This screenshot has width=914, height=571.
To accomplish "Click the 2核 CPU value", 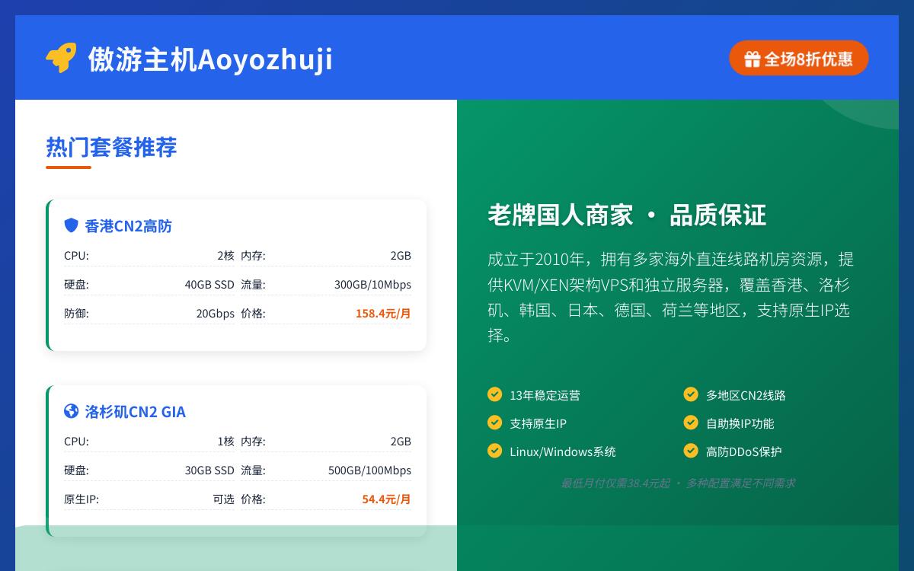I will 225,256.
